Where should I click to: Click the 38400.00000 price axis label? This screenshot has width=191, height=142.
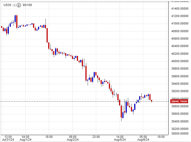point(179,121)
